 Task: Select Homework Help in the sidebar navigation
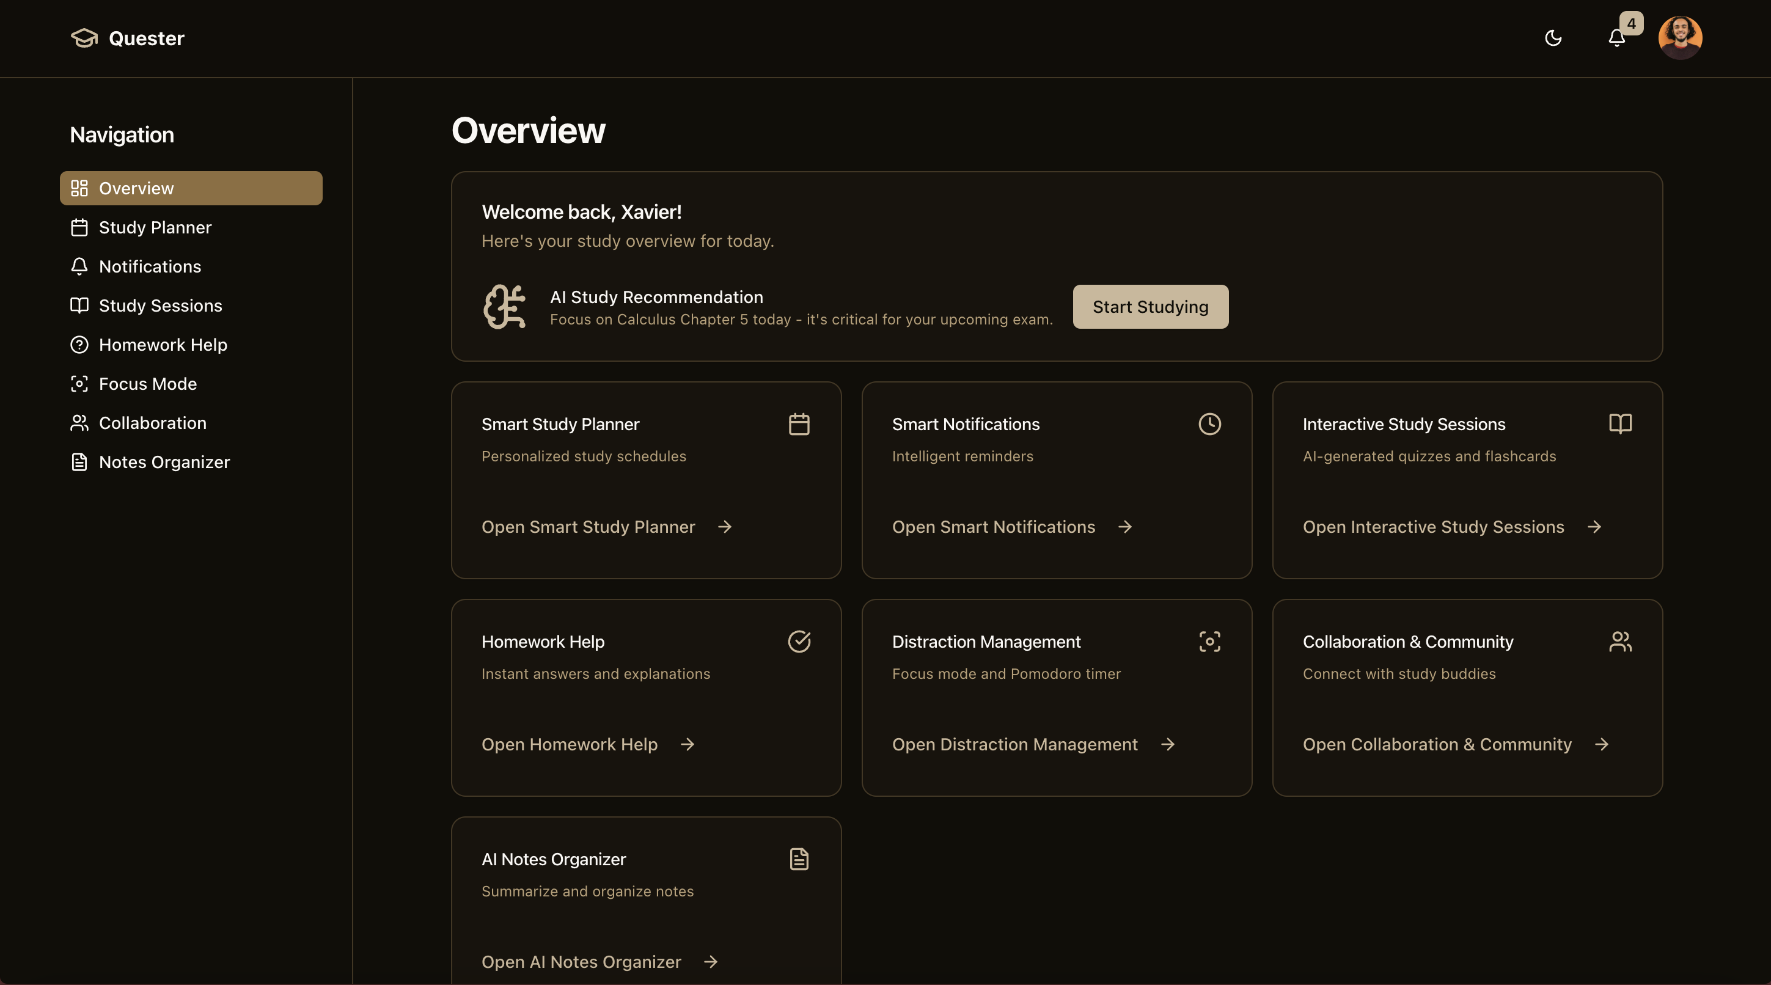point(163,345)
